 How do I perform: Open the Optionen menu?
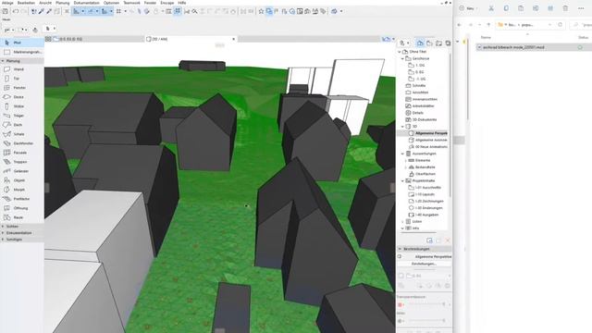(x=111, y=3)
